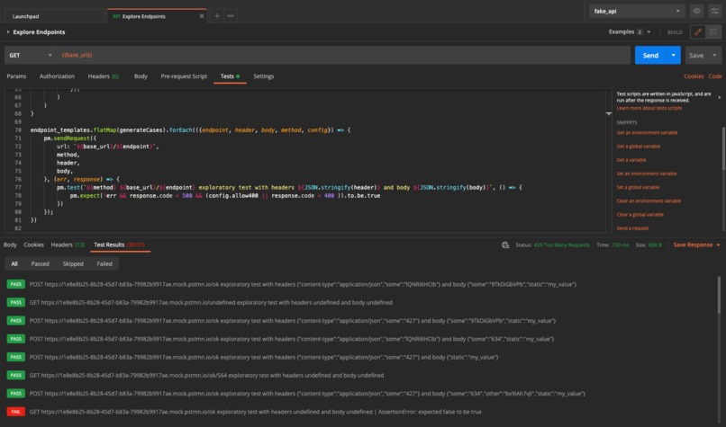Show the response Body tab

pos(10,245)
